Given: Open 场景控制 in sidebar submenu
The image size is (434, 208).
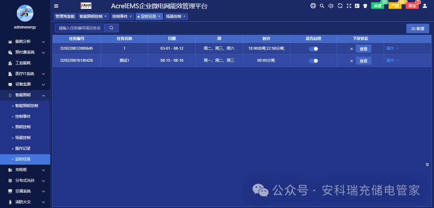Looking at the screenshot, I should tap(23, 137).
